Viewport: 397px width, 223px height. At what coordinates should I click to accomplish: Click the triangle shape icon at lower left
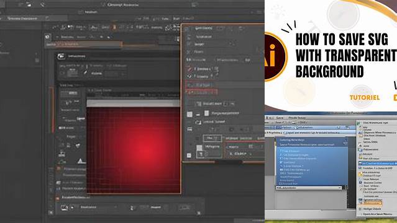point(81,161)
